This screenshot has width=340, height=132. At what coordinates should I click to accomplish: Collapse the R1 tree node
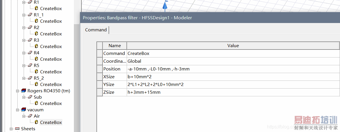(x=24, y=2)
